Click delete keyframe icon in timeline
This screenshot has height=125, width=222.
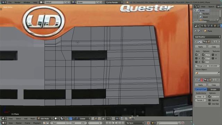(183, 123)
